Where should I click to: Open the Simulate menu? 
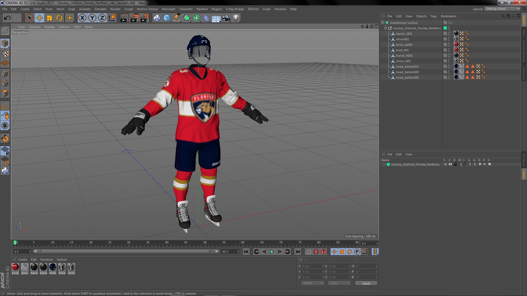click(100, 9)
